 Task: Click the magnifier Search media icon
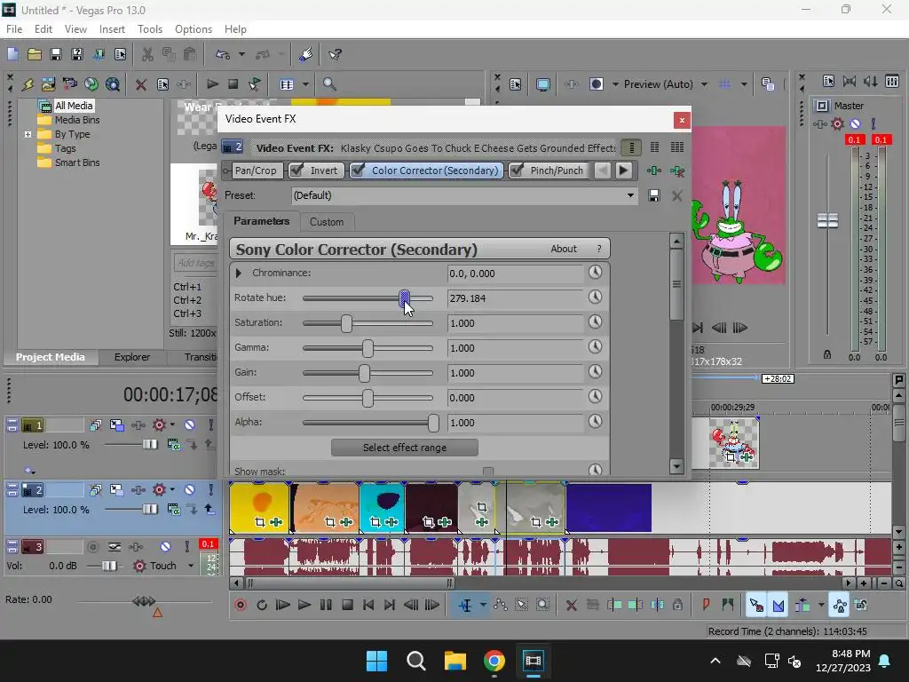pos(329,84)
